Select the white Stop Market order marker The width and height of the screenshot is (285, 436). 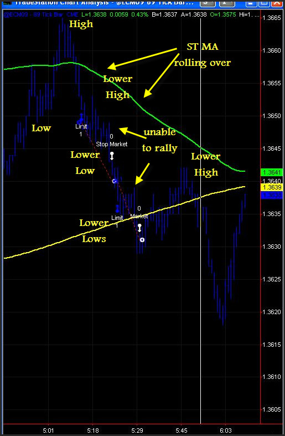point(112,156)
